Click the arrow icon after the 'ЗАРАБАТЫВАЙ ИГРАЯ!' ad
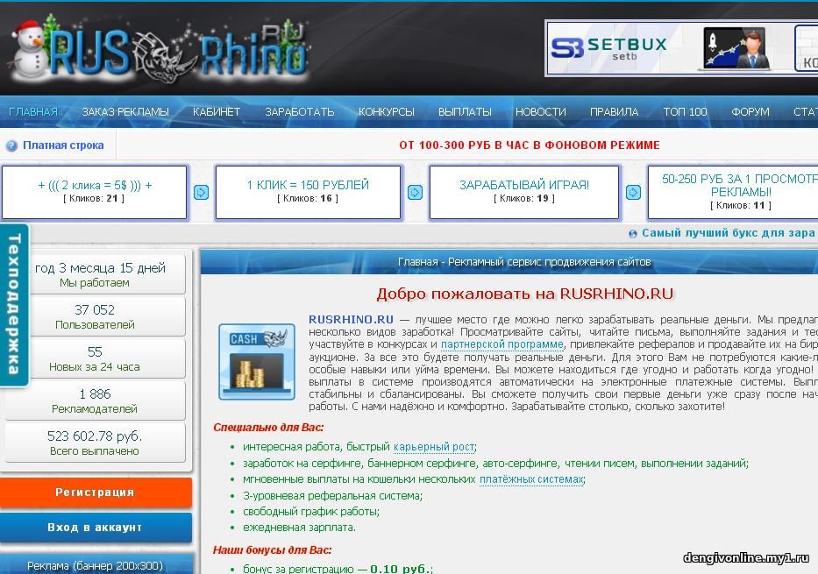Screen dimensions: 818x574 [x=633, y=193]
